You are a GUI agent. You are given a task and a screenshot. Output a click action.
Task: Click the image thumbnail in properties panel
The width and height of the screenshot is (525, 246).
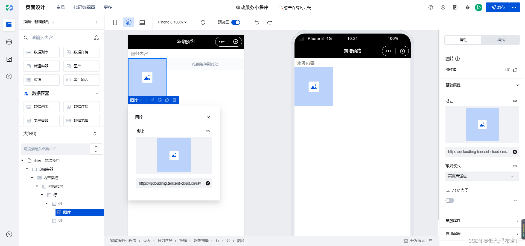(482, 124)
